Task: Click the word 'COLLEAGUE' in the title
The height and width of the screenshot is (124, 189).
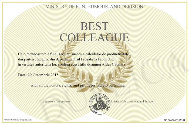Action: click(x=94, y=37)
